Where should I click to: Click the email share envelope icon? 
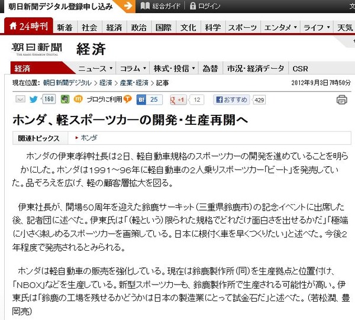coord(20,99)
